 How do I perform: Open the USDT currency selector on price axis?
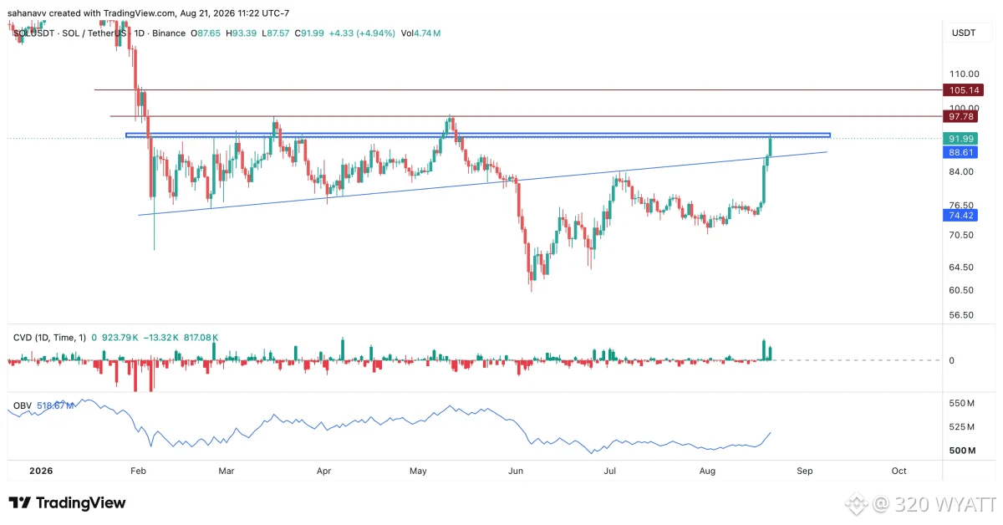[x=962, y=33]
